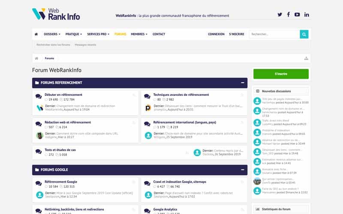Collapse the FORUMS GOOGLE category

(x=242, y=169)
